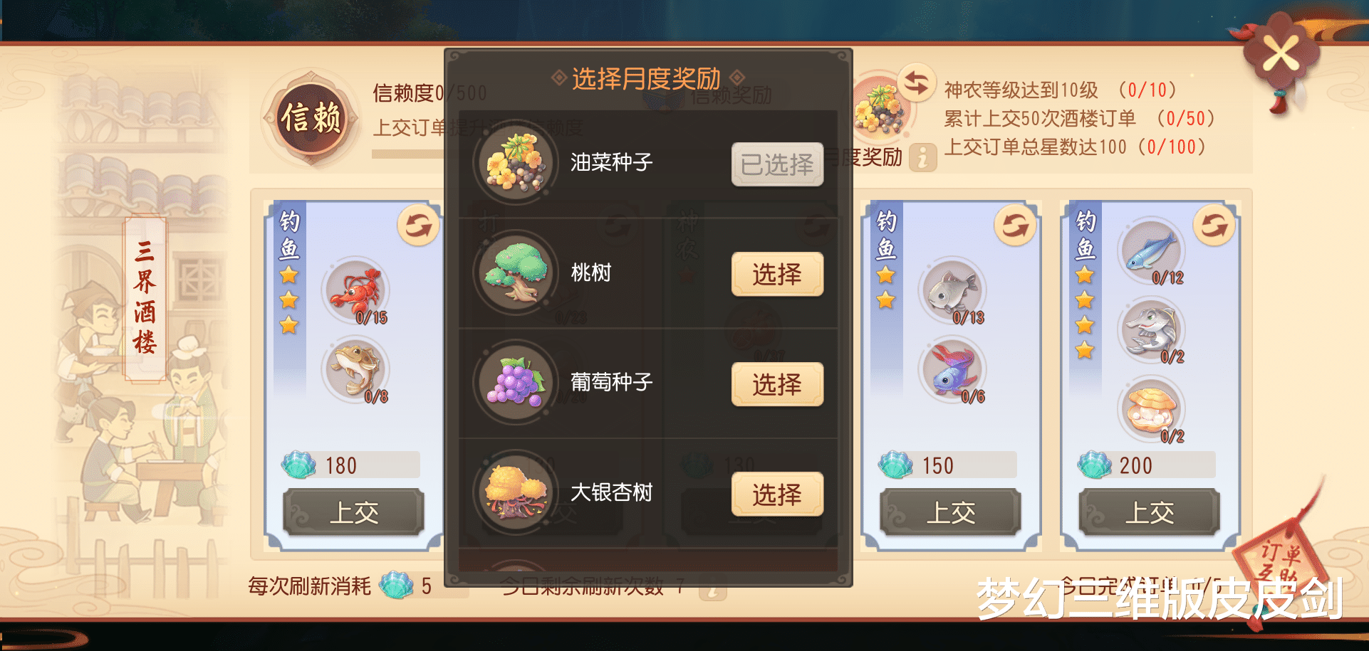Pick the 大银杏树 reward option

777,494
